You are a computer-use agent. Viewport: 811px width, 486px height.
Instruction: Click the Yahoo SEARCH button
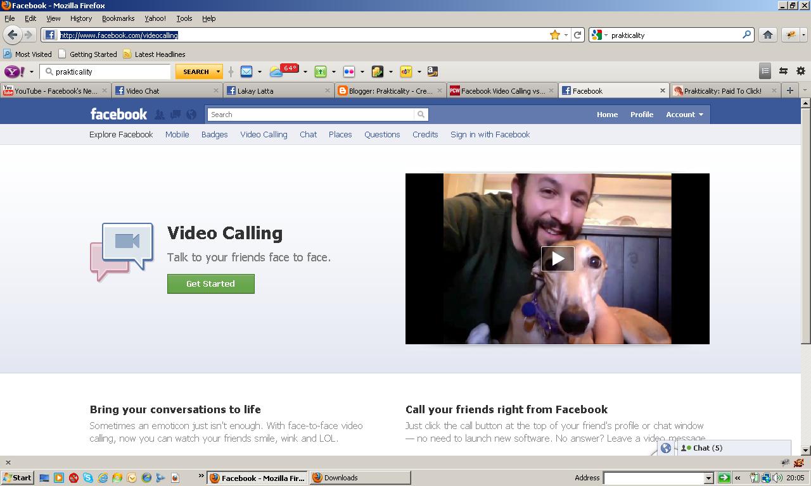[x=196, y=72]
